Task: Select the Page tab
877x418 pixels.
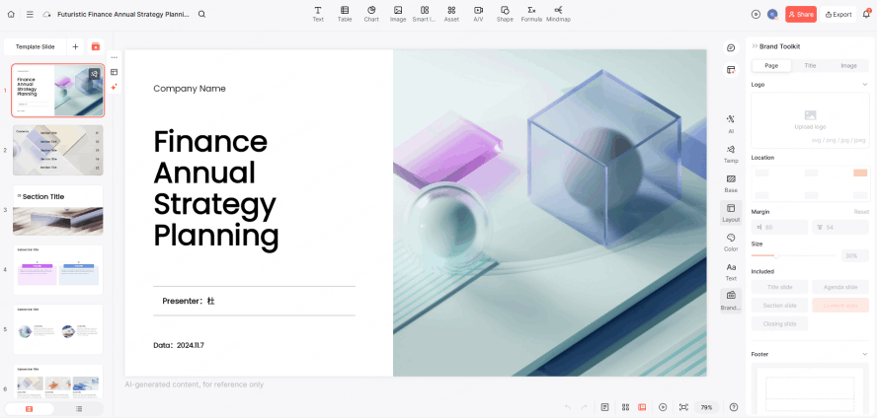Action: pos(771,66)
